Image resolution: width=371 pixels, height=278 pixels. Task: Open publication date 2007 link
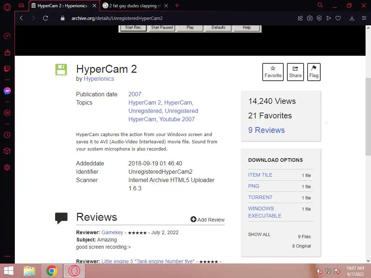[135, 94]
